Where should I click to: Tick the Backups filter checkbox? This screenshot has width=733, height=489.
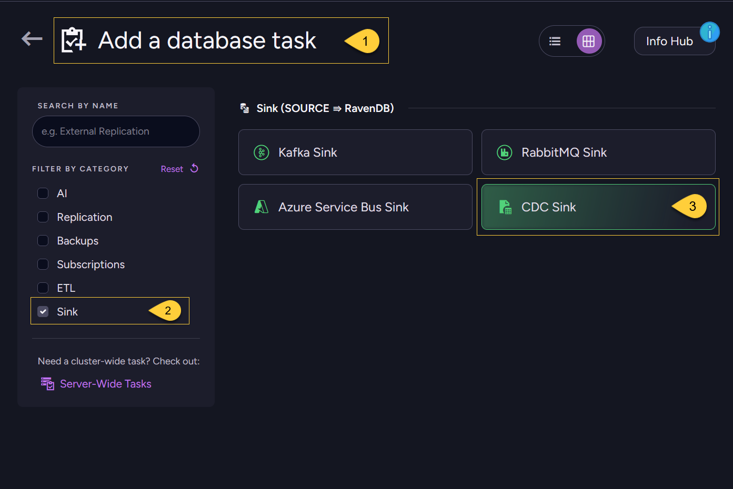43,241
